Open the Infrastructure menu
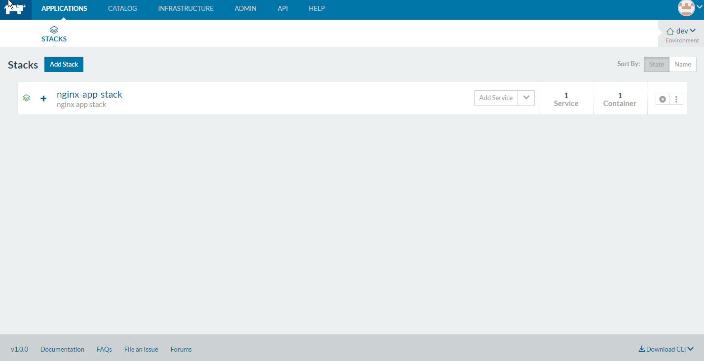 [x=185, y=8]
